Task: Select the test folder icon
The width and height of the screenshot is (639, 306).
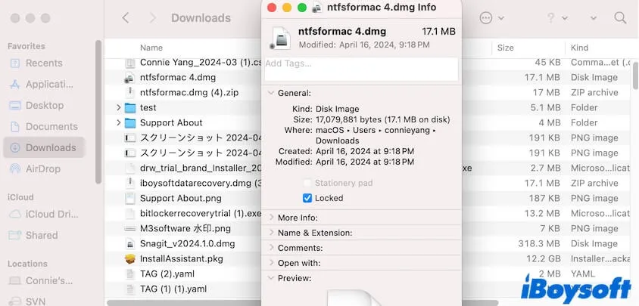Action: pos(130,108)
